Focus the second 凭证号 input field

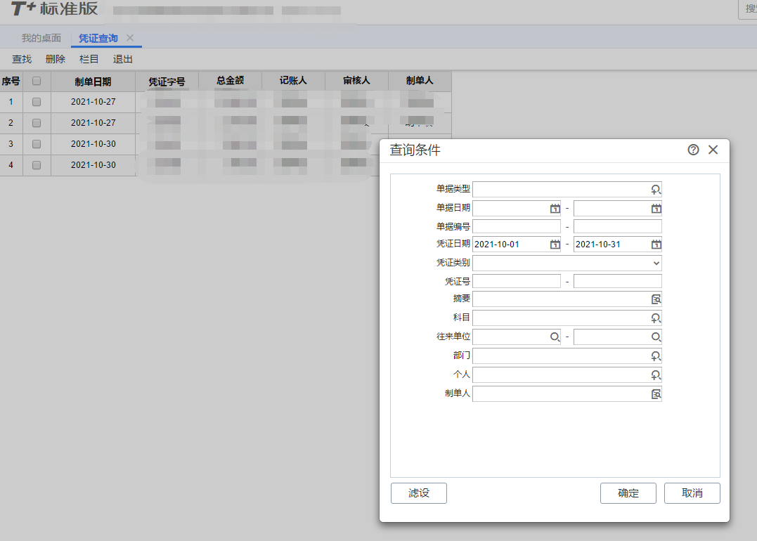(617, 281)
